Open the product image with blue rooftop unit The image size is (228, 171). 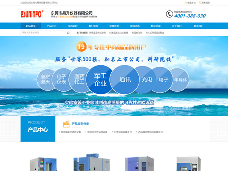click(92, 162)
